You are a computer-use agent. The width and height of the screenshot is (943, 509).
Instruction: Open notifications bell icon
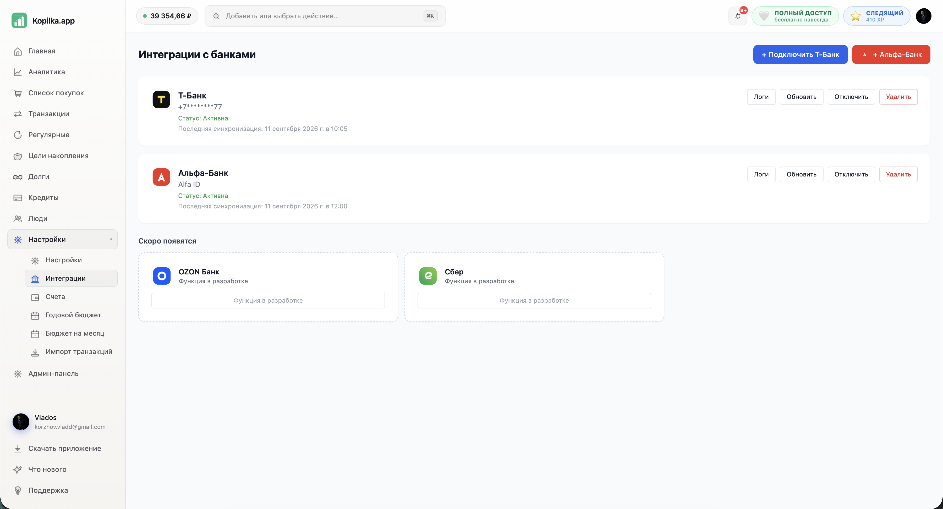point(738,16)
